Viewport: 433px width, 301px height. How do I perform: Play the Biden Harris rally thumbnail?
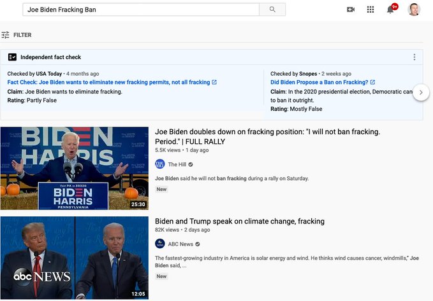coord(74,168)
